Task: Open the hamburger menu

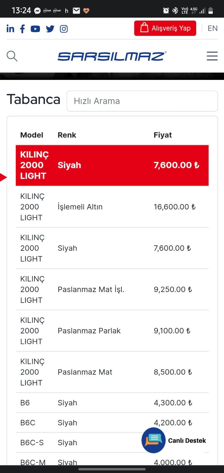Action: pos(212,56)
